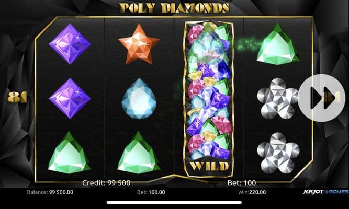Select the silver flower gem in middle row
Screen dimensions: 349x209
278,99
